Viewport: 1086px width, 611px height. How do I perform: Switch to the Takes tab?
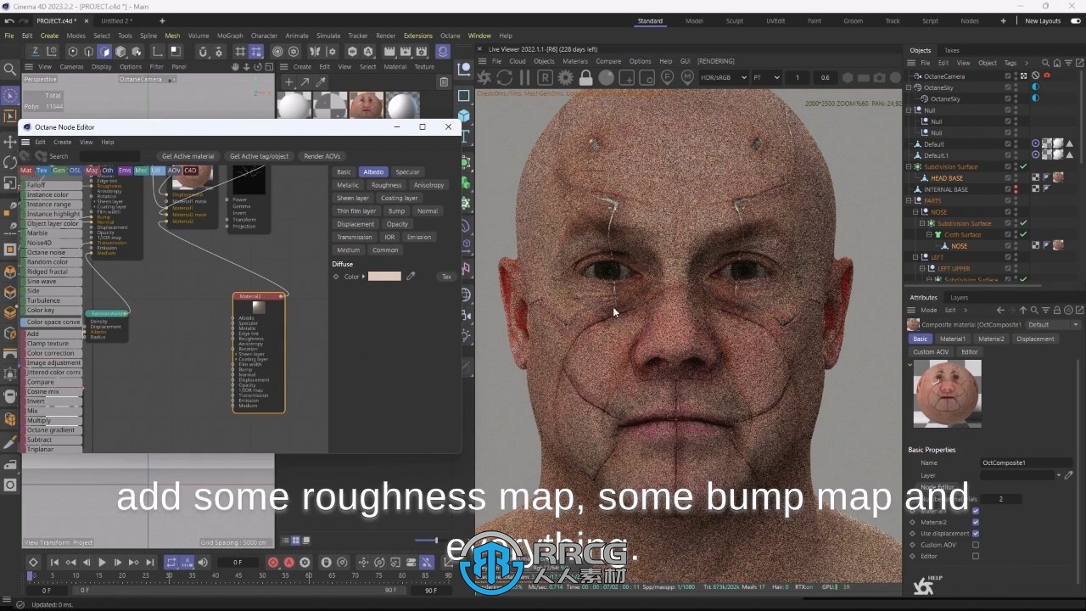click(x=952, y=50)
